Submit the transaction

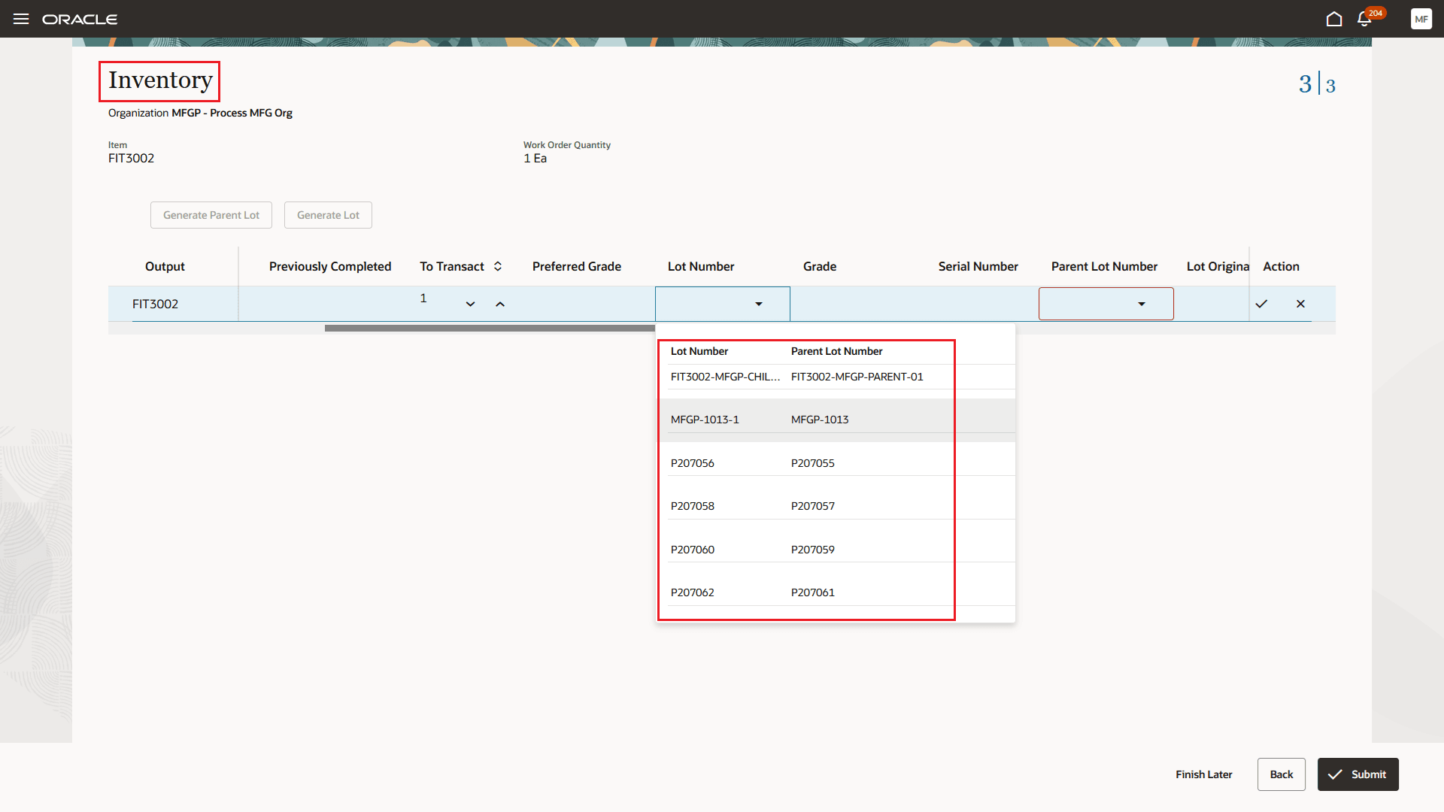pyautogui.click(x=1358, y=774)
